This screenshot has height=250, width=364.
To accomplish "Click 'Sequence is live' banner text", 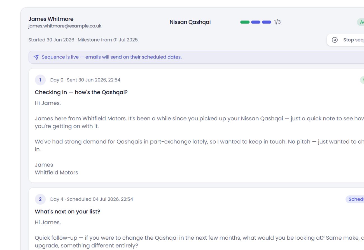I will click(112, 57).
